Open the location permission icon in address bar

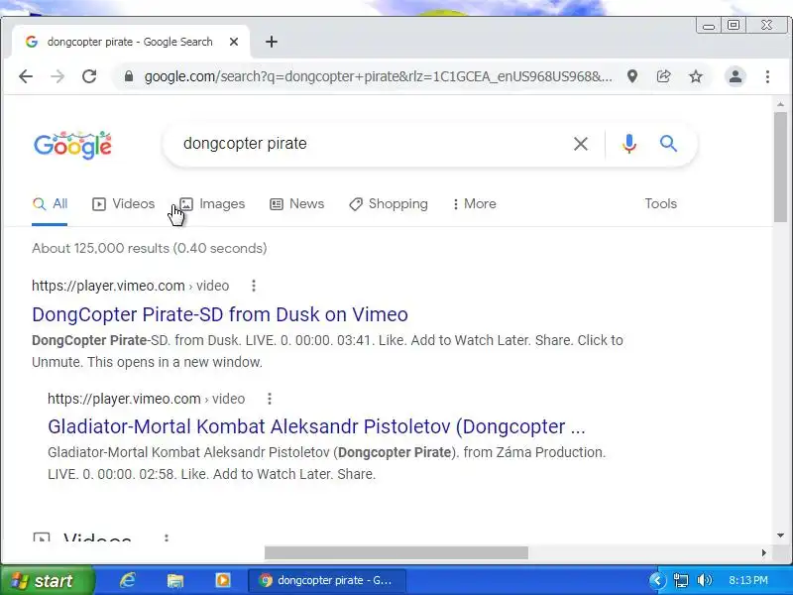point(632,76)
